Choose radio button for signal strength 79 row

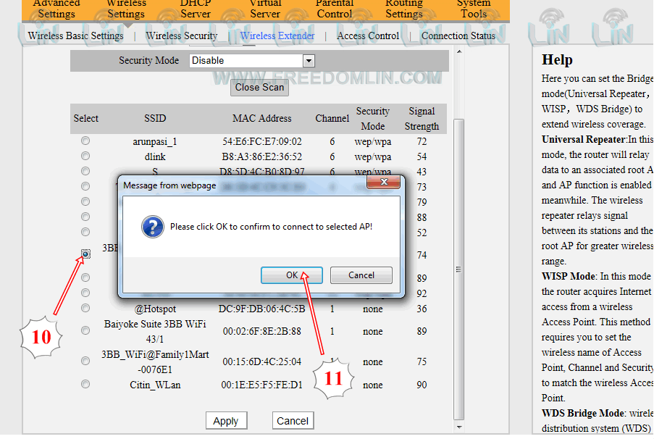click(x=85, y=202)
